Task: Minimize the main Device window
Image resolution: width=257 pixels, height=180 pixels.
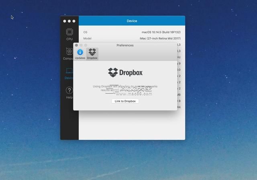Action: tap(69, 21)
